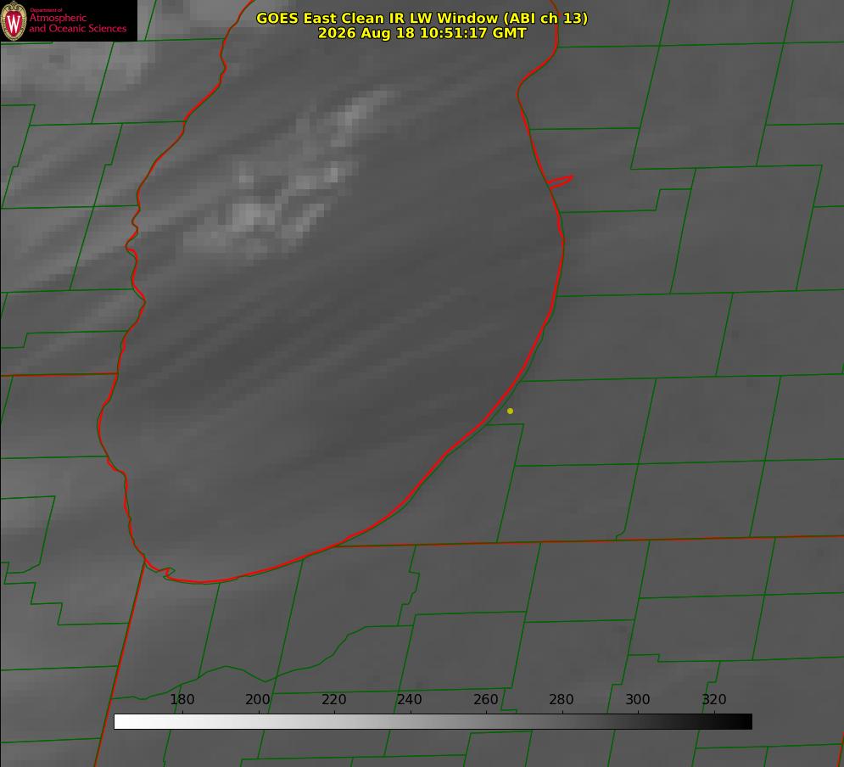Click the 240 tick label on the colorbar

[x=410, y=699]
